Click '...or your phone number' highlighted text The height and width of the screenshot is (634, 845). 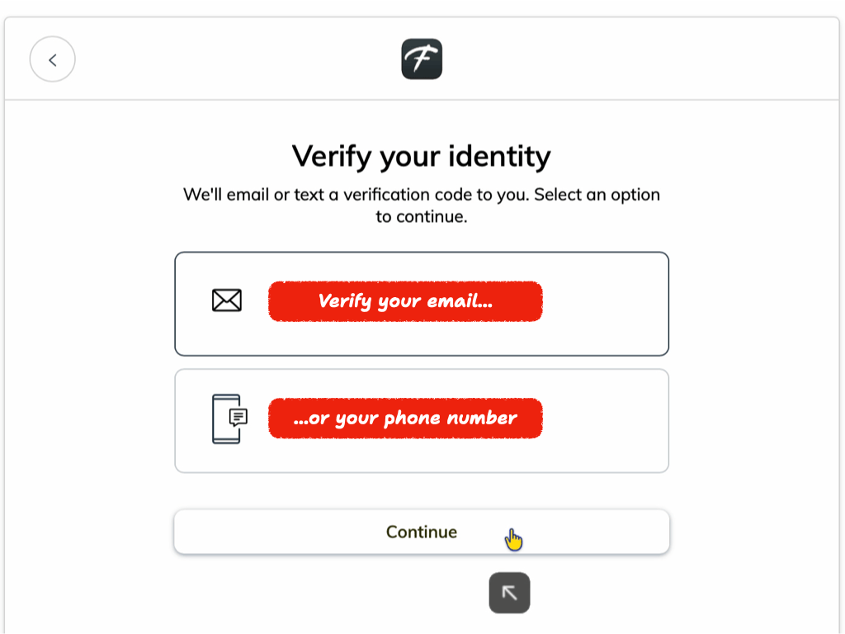405,418
